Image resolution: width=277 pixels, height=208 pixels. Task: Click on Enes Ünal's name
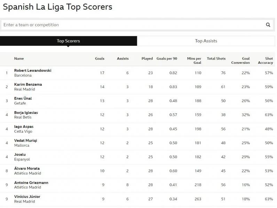[23, 98]
